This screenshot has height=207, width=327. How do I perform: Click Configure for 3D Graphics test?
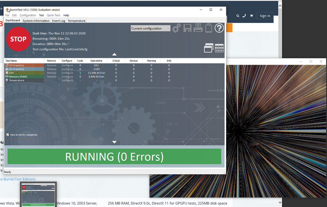pos(67,69)
